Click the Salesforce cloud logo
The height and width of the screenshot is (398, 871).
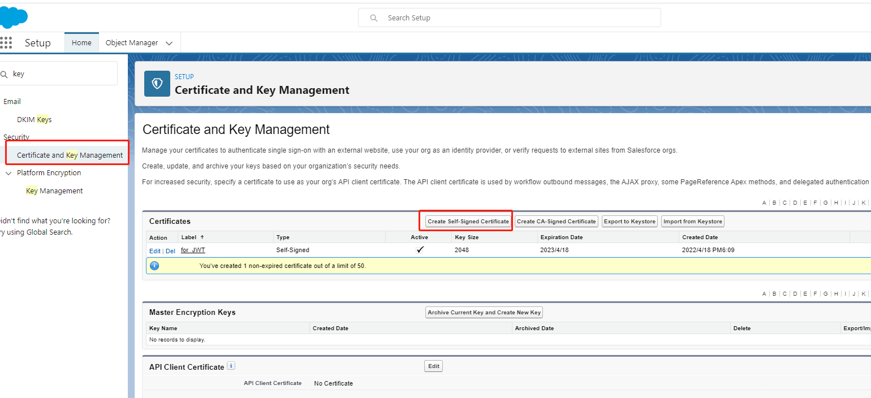(13, 16)
